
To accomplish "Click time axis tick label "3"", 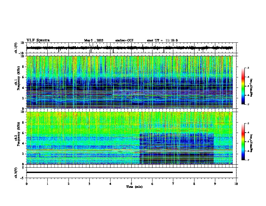I will coord(89,184).
